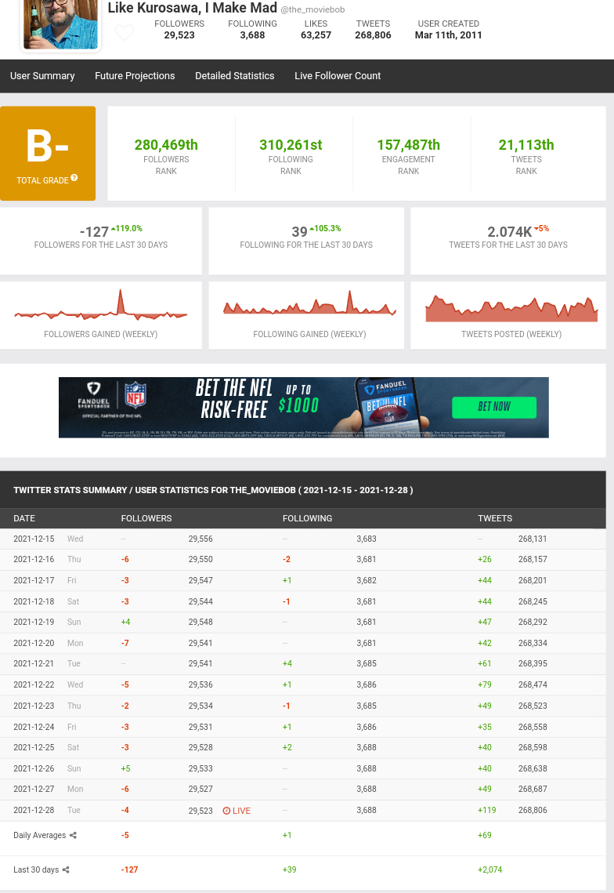Go to Live Follower Count tab
Viewport: 614px width, 893px height.
point(338,76)
